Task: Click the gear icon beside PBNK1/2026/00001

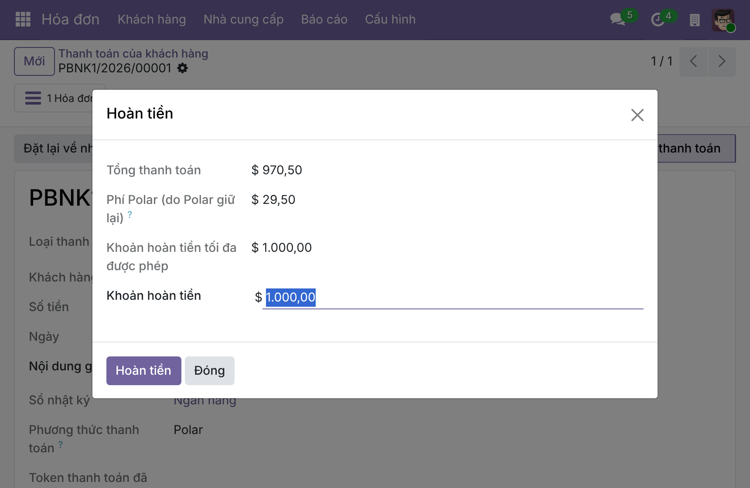Action: coord(183,68)
